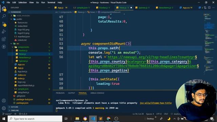This screenshot has width=217, height=122.
Task: Switch to the sample.json editor tab
Action: (x=82, y=7)
